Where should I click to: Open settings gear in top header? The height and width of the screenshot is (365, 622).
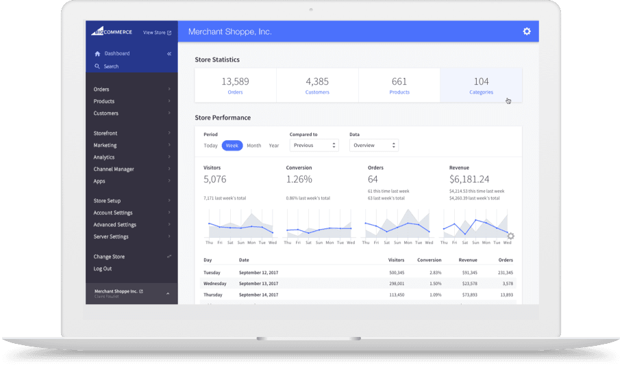526,31
